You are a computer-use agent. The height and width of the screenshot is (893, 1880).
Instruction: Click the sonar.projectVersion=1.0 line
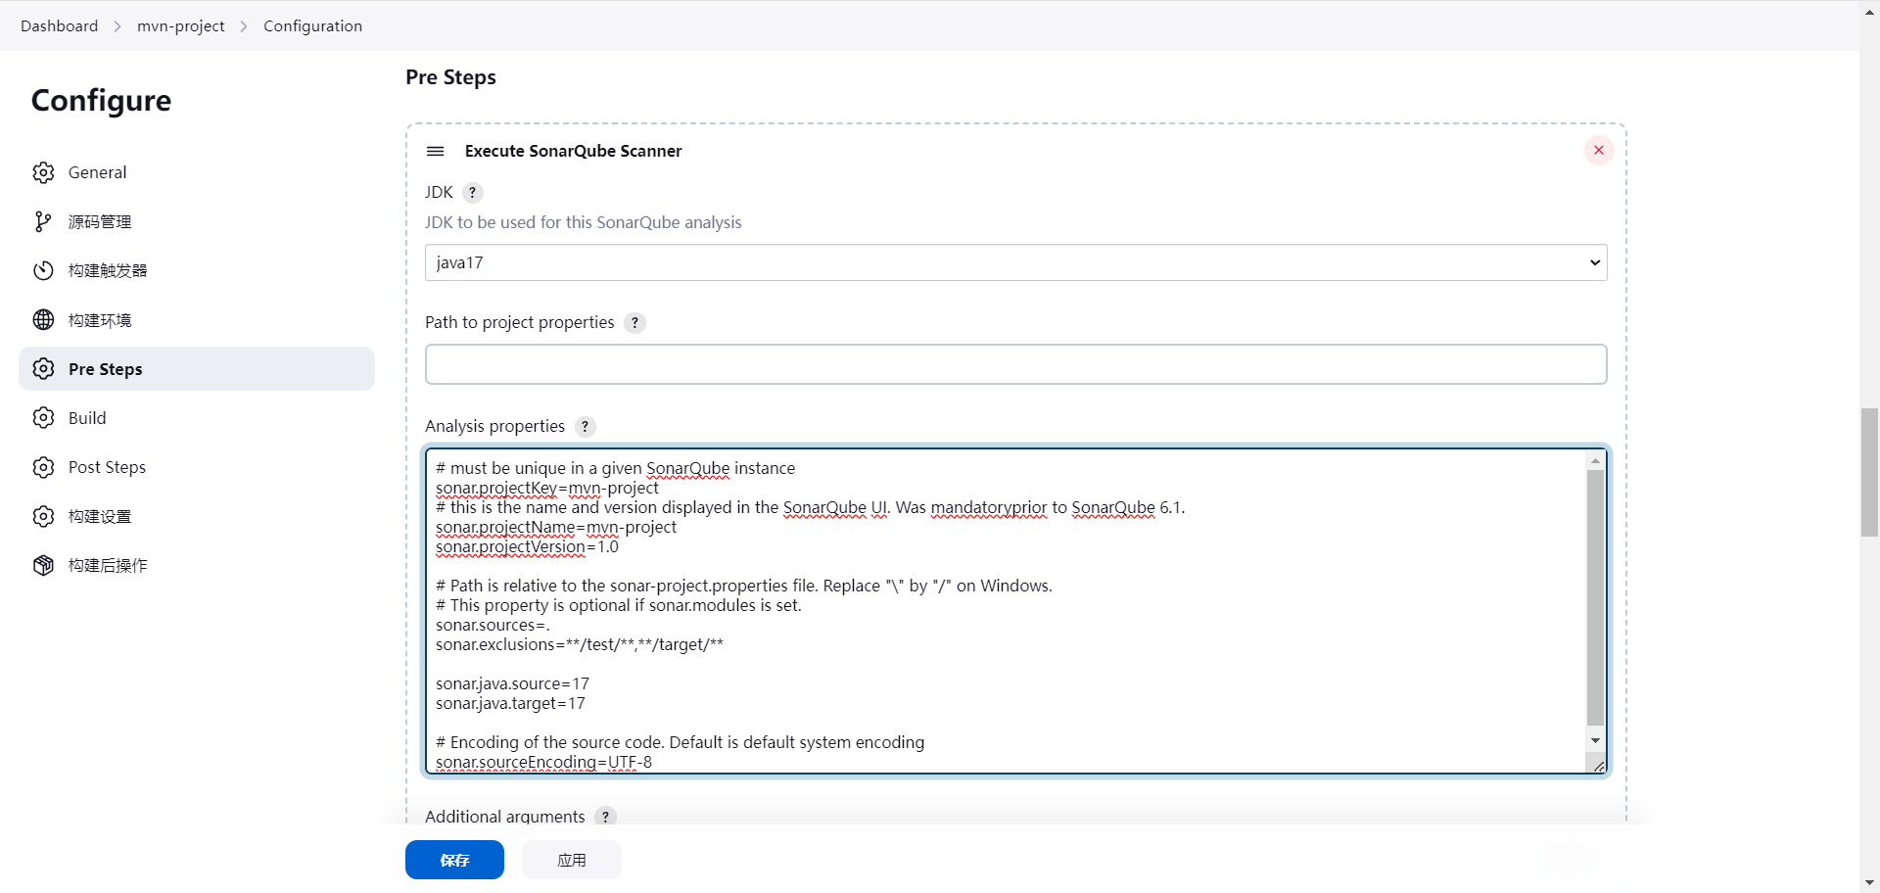[x=527, y=546]
